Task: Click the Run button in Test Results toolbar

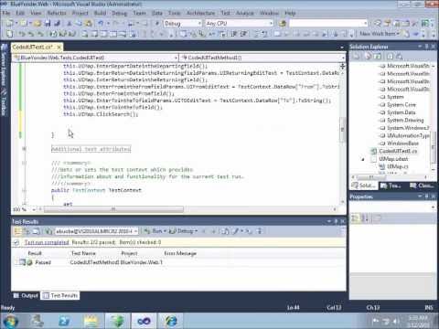Action: (x=155, y=231)
